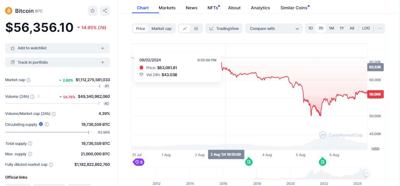The height and width of the screenshot is (186, 400).
Task: Click Volume (24h) info icon
Action: click(33, 97)
